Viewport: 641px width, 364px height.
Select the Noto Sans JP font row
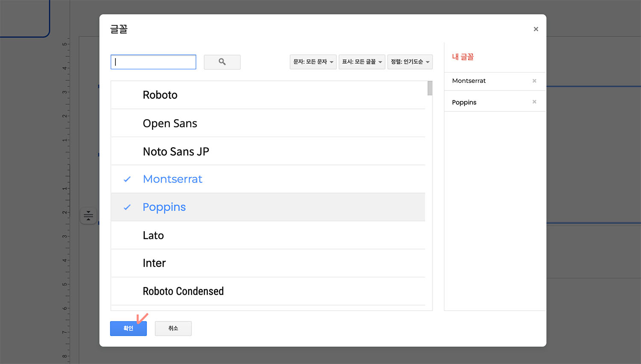(x=268, y=151)
